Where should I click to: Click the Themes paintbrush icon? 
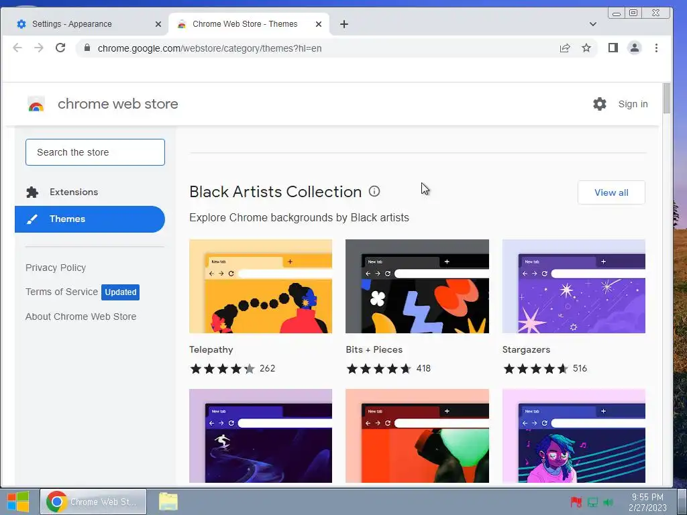coord(32,219)
